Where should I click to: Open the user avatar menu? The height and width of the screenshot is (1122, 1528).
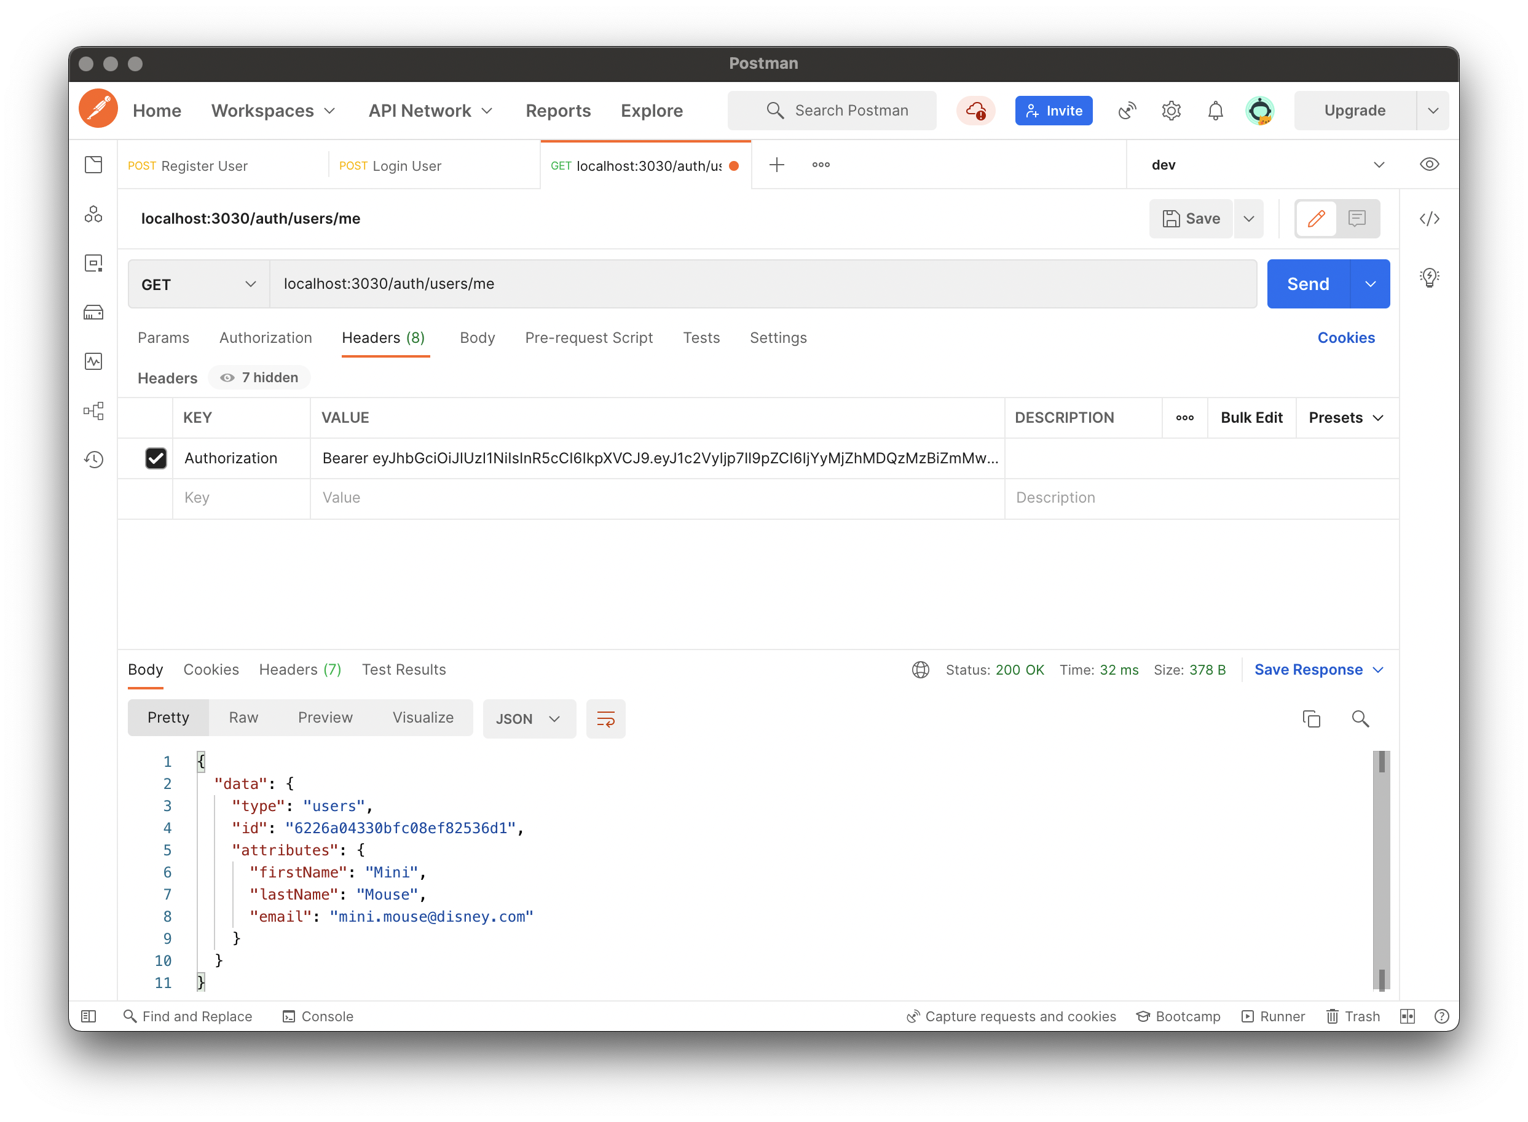coord(1260,110)
